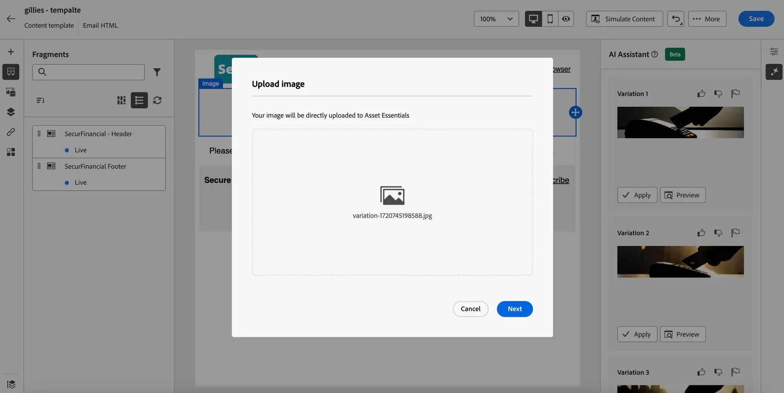Click the filter funnel icon in Fragments
Screen dimensions: 784x393
click(x=157, y=72)
